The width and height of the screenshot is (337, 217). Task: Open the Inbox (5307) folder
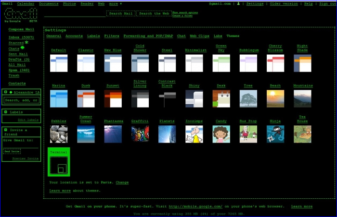point(21,37)
